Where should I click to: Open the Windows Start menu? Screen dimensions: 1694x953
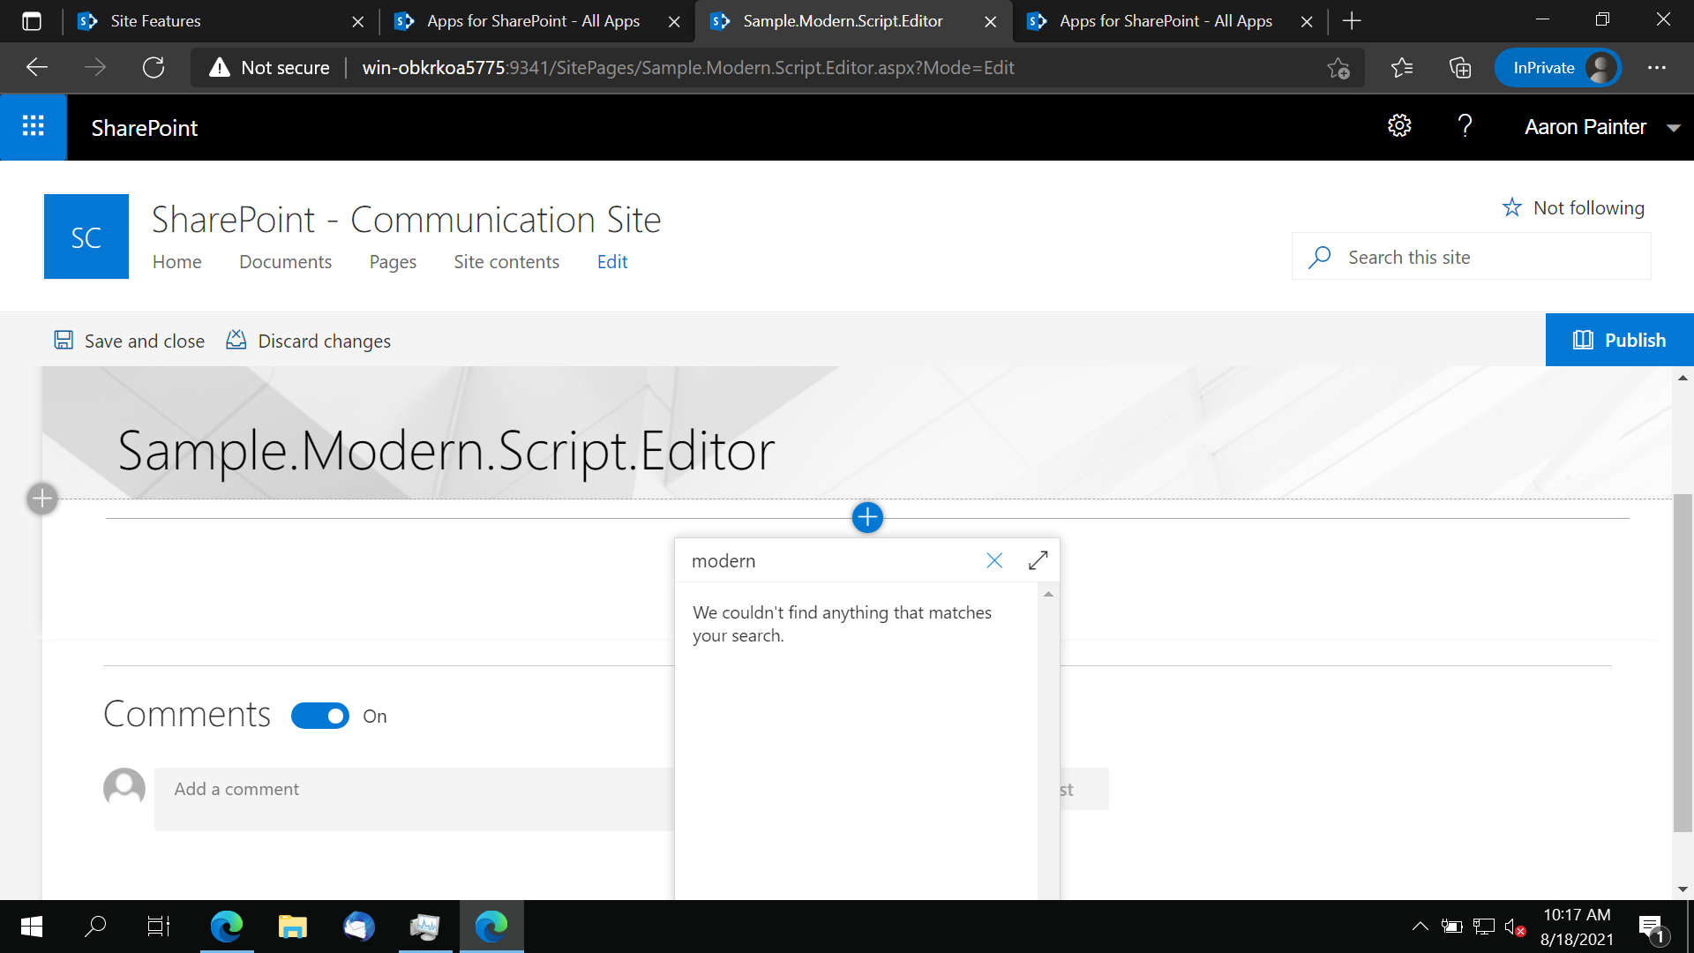(32, 927)
